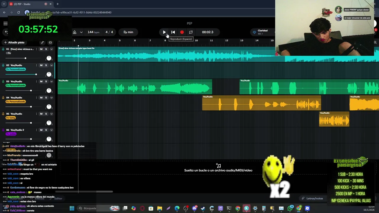Image resolution: width=379 pixels, height=213 pixels.
Task: Change the 4 / 4 time signature
Action: point(109,32)
